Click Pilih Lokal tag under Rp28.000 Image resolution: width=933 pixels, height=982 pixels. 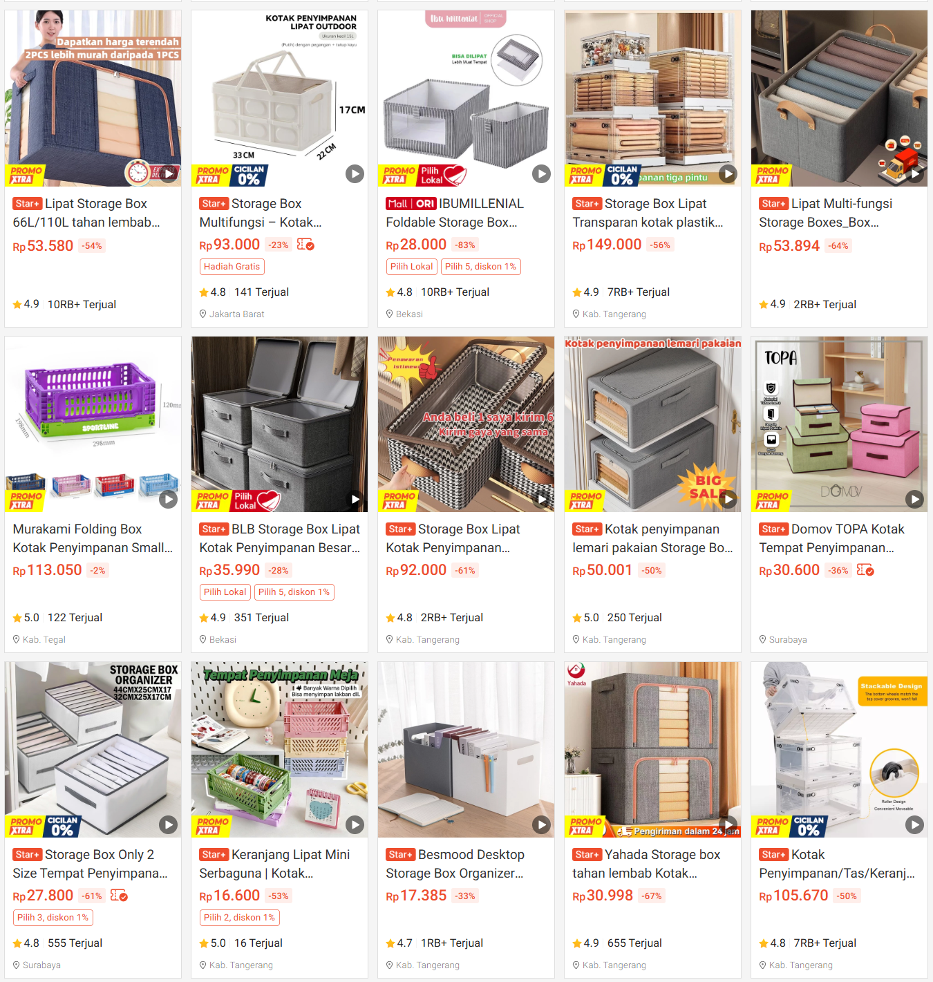[412, 267]
